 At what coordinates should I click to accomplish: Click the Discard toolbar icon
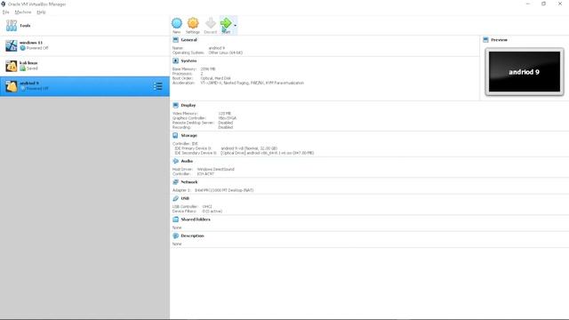pos(211,23)
